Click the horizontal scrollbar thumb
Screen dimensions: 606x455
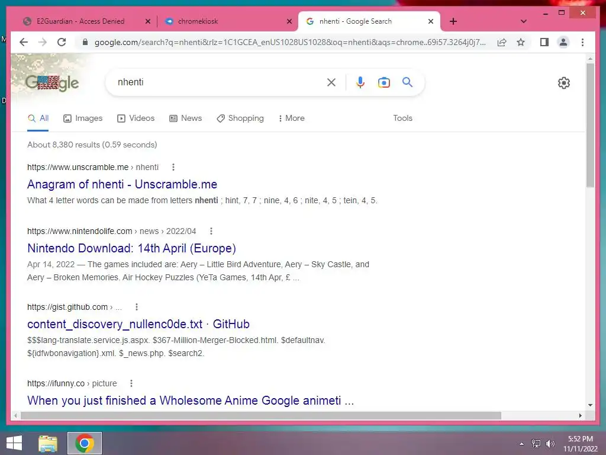click(x=261, y=415)
